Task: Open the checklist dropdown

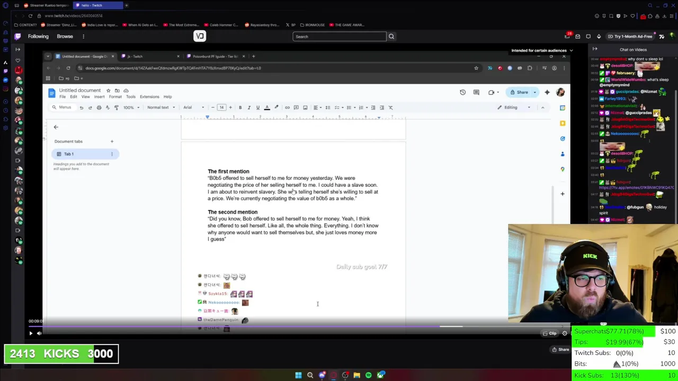Action: coord(339,107)
